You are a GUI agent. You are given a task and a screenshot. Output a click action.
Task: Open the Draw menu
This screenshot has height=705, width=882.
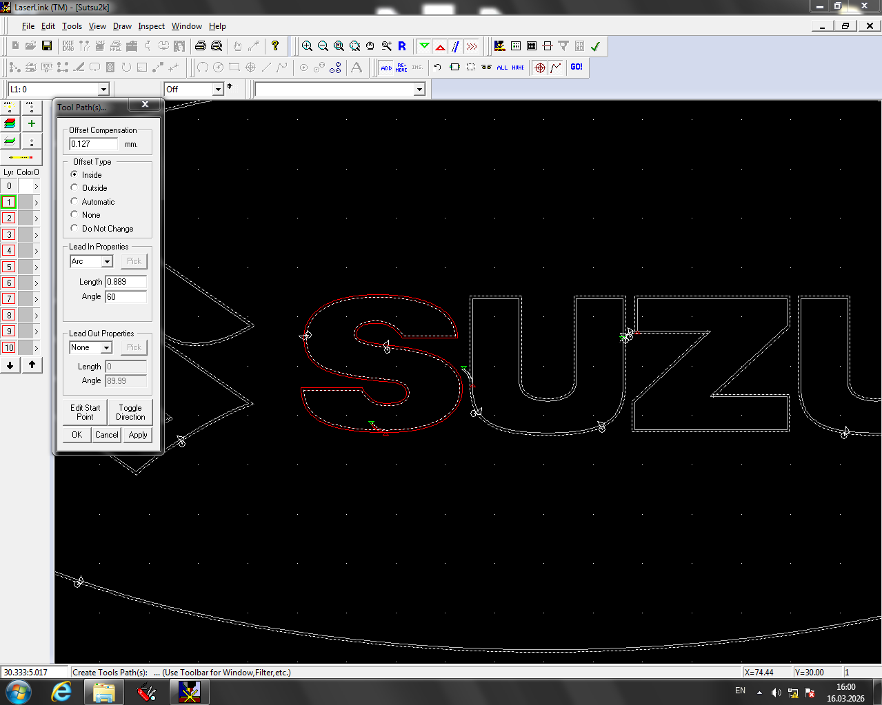(x=122, y=26)
